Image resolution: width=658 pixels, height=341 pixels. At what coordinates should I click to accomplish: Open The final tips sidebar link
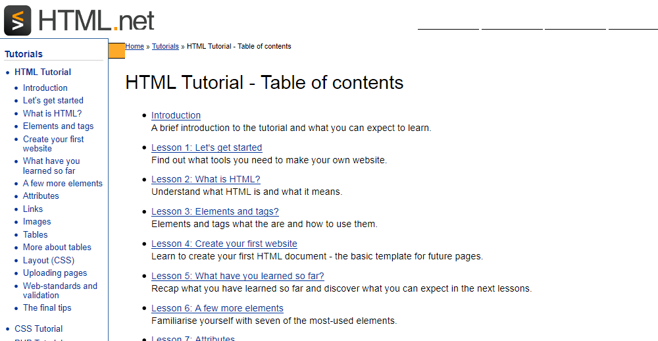pyautogui.click(x=47, y=308)
